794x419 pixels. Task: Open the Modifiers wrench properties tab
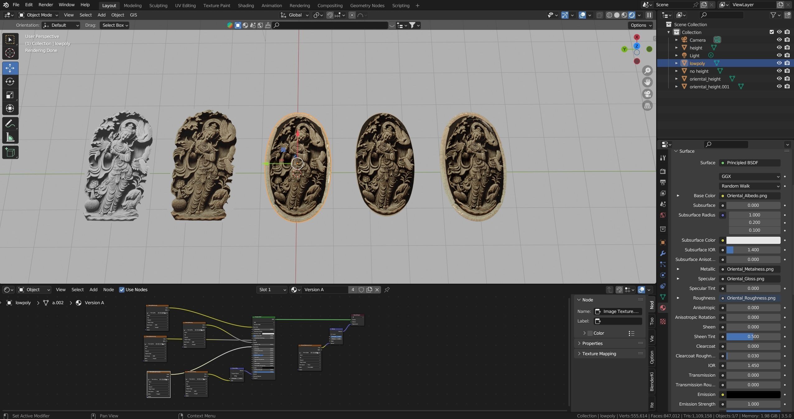click(x=663, y=254)
